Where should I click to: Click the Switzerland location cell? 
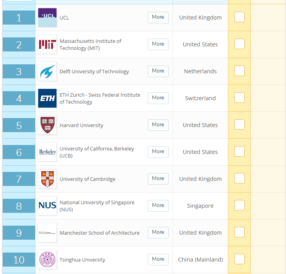pos(200,98)
